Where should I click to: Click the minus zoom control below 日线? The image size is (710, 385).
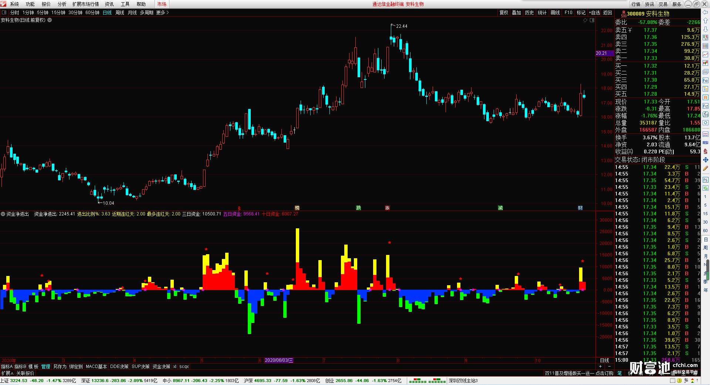(x=609, y=366)
